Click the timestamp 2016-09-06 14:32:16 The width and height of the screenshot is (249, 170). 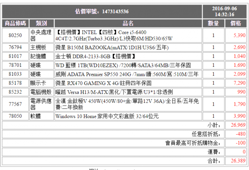tap(224, 11)
